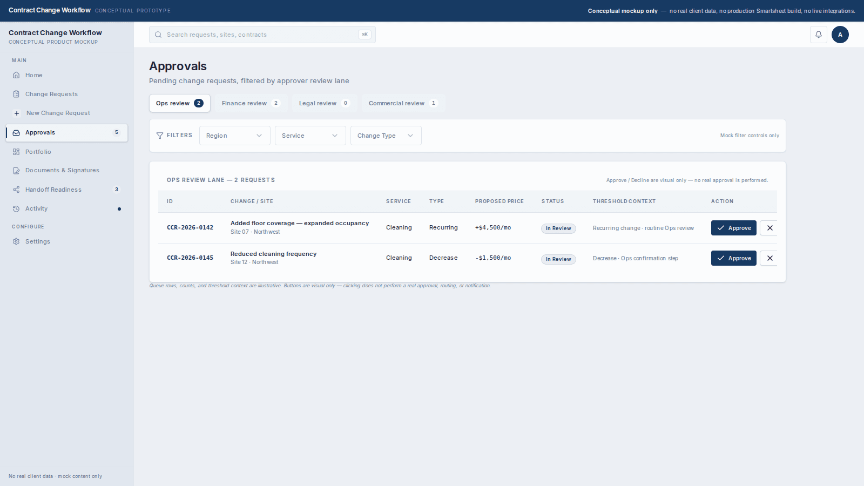Click the Handoff Readiness share icon
The width and height of the screenshot is (864, 486).
click(16, 190)
